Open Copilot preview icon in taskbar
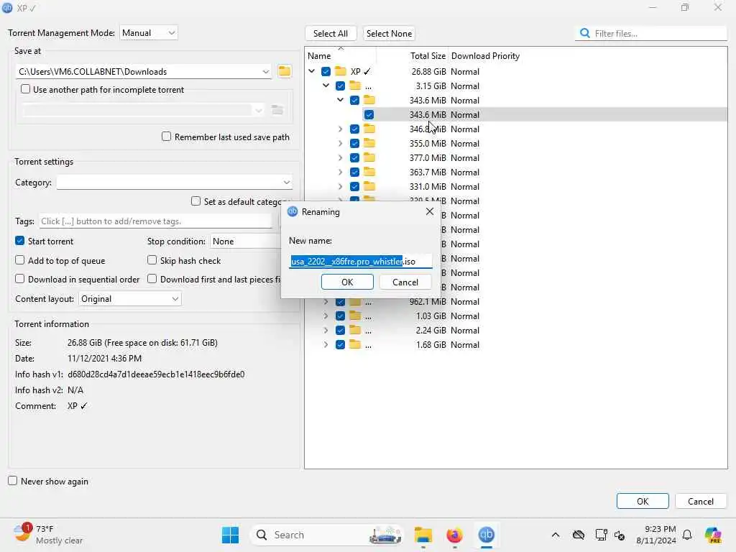The height and width of the screenshot is (552, 736). pyautogui.click(x=713, y=535)
